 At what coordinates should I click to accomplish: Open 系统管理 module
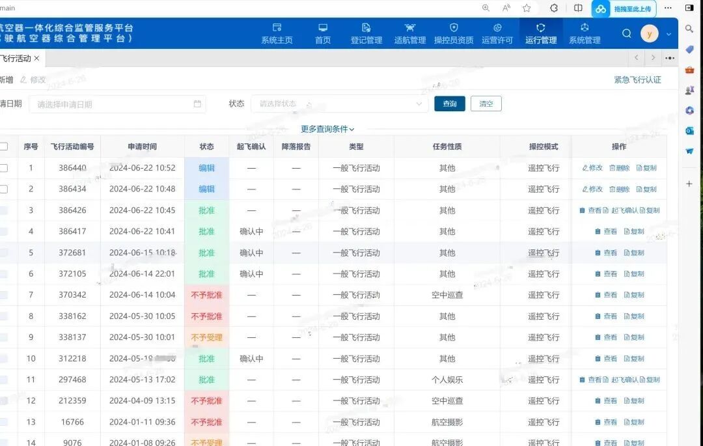(585, 34)
